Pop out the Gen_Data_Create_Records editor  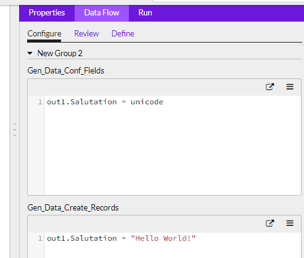click(269, 223)
